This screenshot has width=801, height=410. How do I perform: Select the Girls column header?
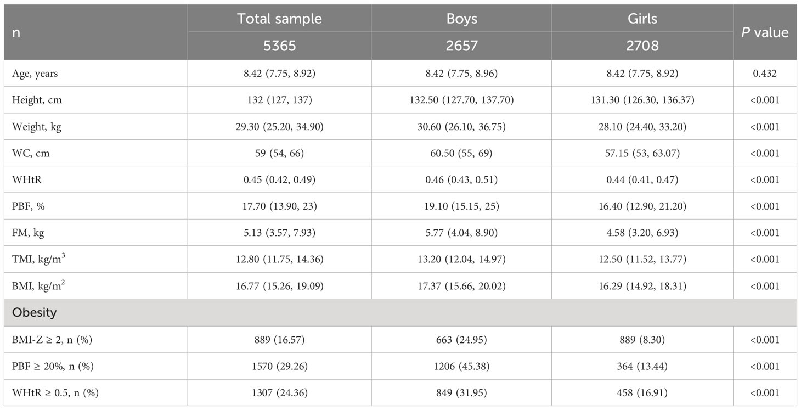point(642,18)
